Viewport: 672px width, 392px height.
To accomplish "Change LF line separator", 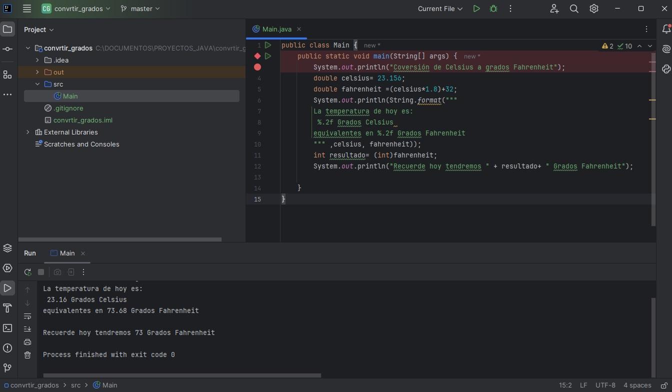I will click(x=583, y=385).
